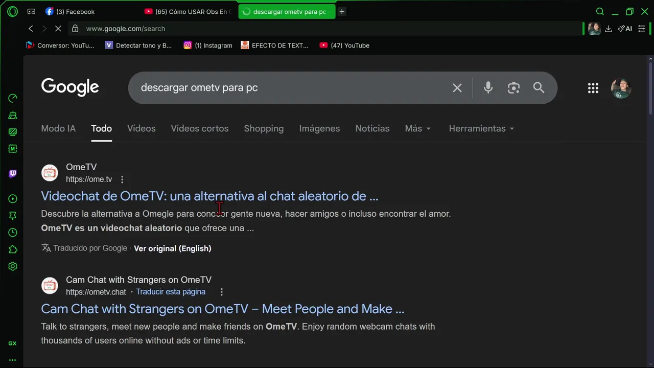The width and height of the screenshot is (654, 368).
Task: Select the Videos search tab
Action: click(142, 128)
